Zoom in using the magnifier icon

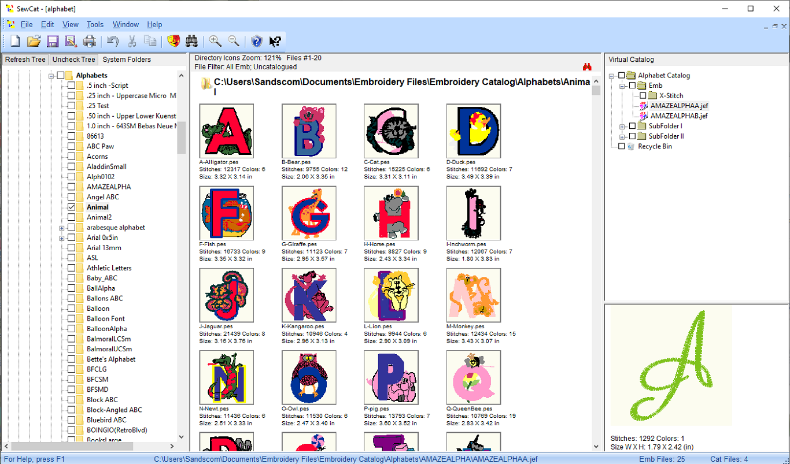[x=216, y=41]
